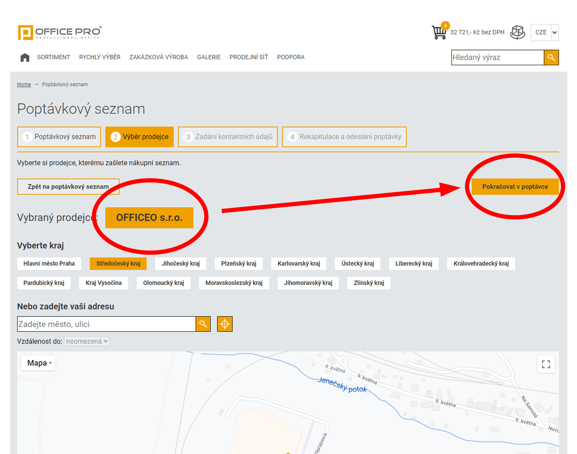Open the 3D cube configurator icon

click(x=518, y=32)
